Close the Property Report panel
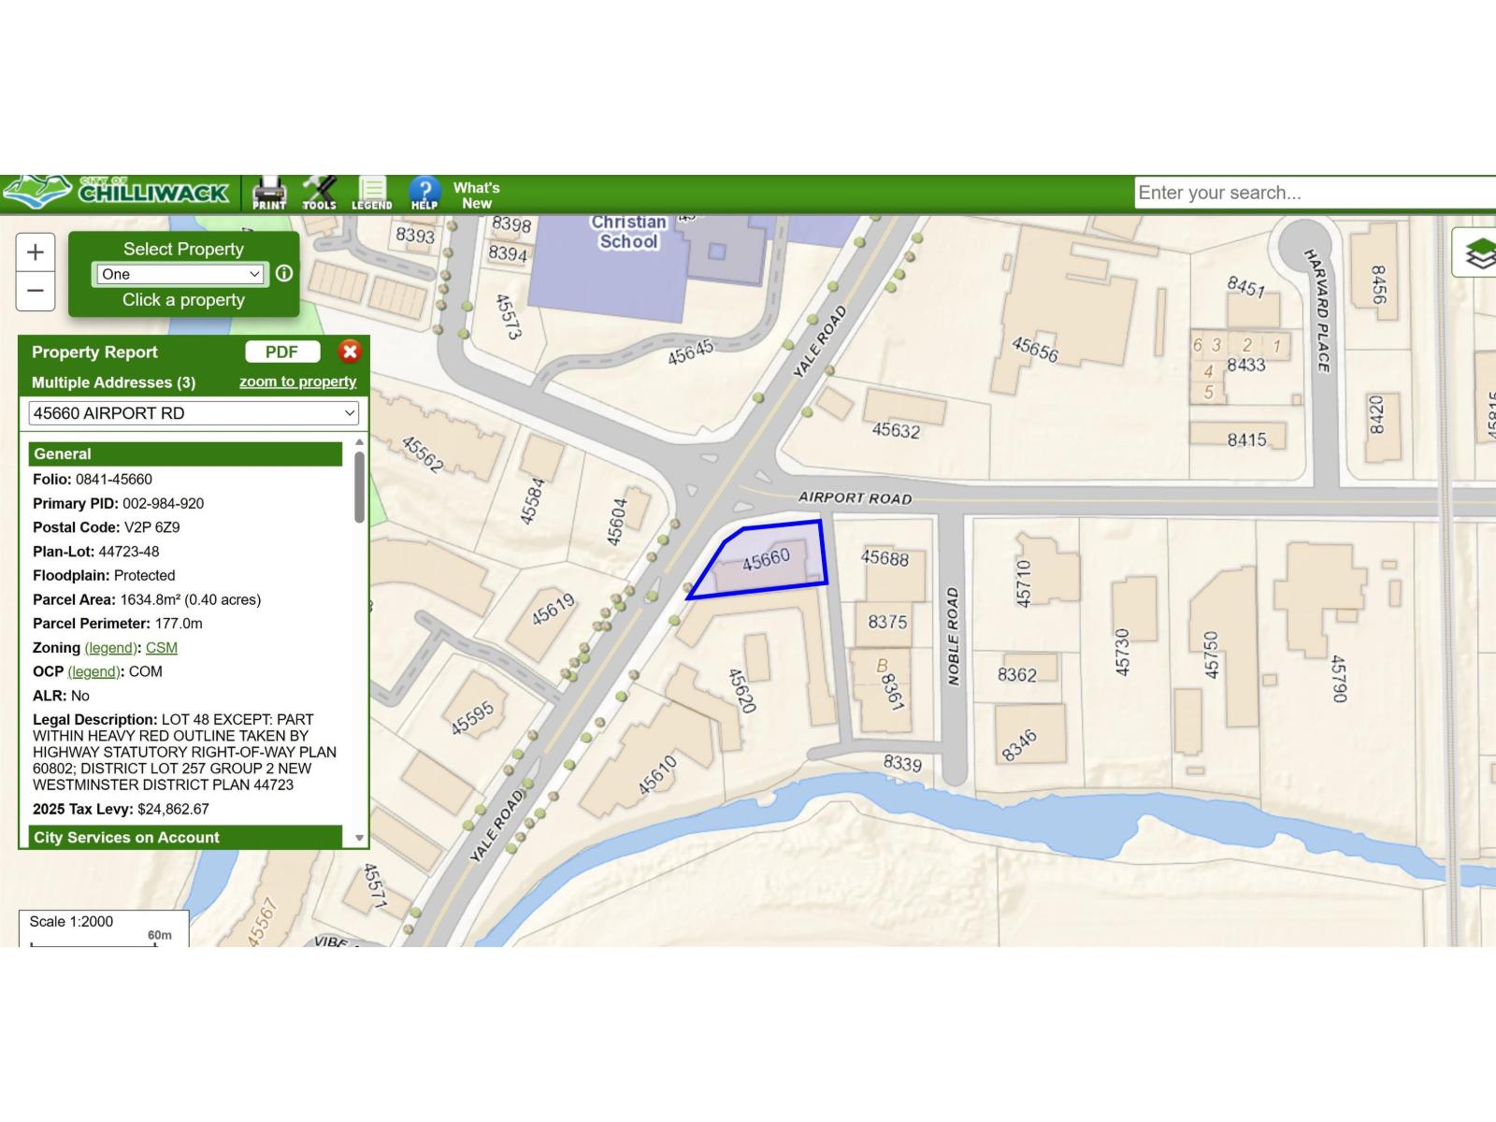Image resolution: width=1496 pixels, height=1122 pixels. 349,352
